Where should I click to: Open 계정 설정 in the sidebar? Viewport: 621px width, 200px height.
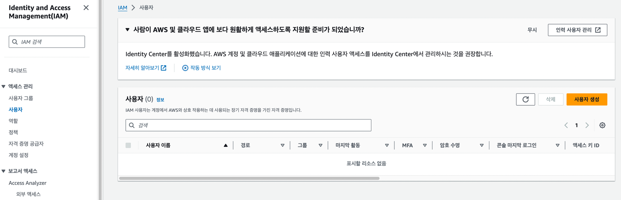(x=19, y=155)
